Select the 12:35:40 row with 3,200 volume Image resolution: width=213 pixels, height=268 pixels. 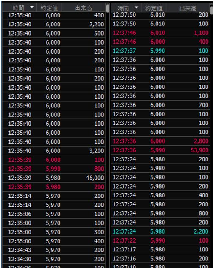point(54,151)
